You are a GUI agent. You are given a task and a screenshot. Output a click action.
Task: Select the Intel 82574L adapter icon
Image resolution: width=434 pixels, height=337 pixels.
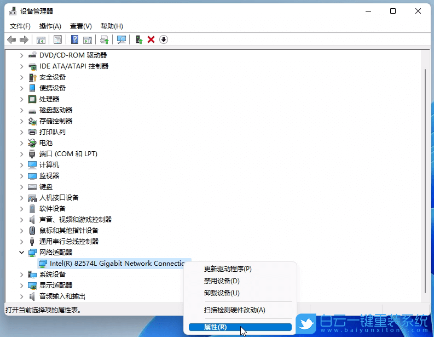point(43,264)
